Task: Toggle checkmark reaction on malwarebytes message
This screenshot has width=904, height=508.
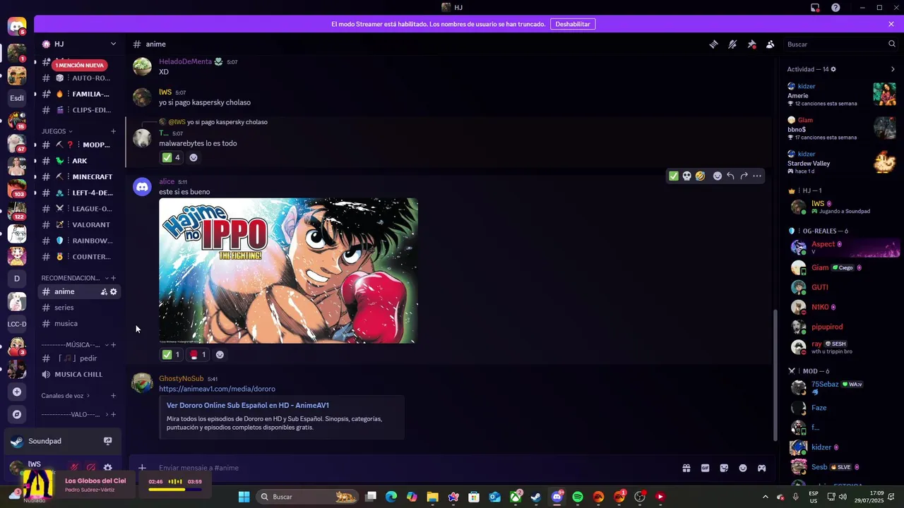Action: coord(171,157)
